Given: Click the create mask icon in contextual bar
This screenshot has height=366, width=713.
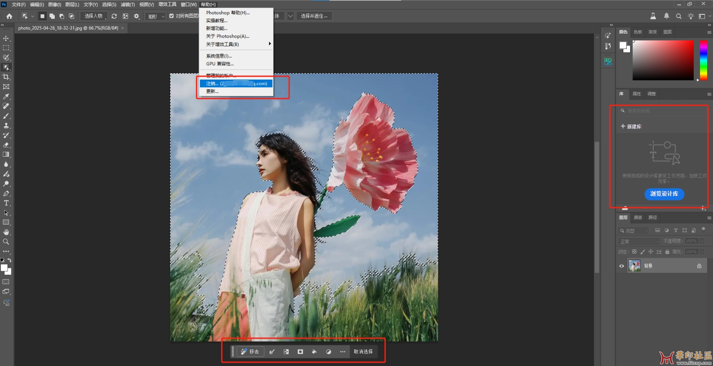Looking at the screenshot, I should click(300, 352).
